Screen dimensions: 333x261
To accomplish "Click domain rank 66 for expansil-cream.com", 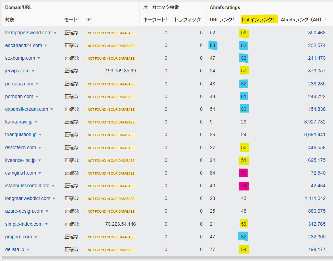I will [243, 109].
